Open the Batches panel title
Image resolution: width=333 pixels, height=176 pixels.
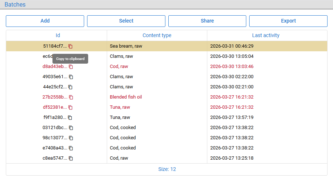coord(15,4)
